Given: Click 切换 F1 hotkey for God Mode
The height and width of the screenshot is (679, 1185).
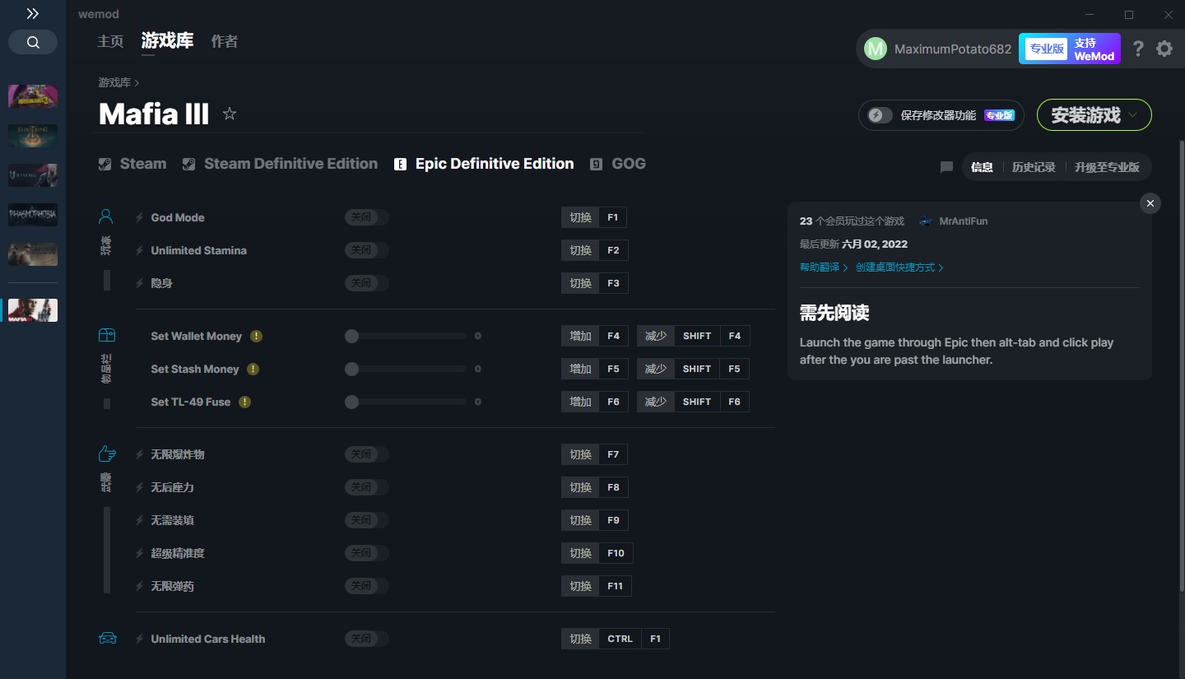Looking at the screenshot, I should point(594,217).
